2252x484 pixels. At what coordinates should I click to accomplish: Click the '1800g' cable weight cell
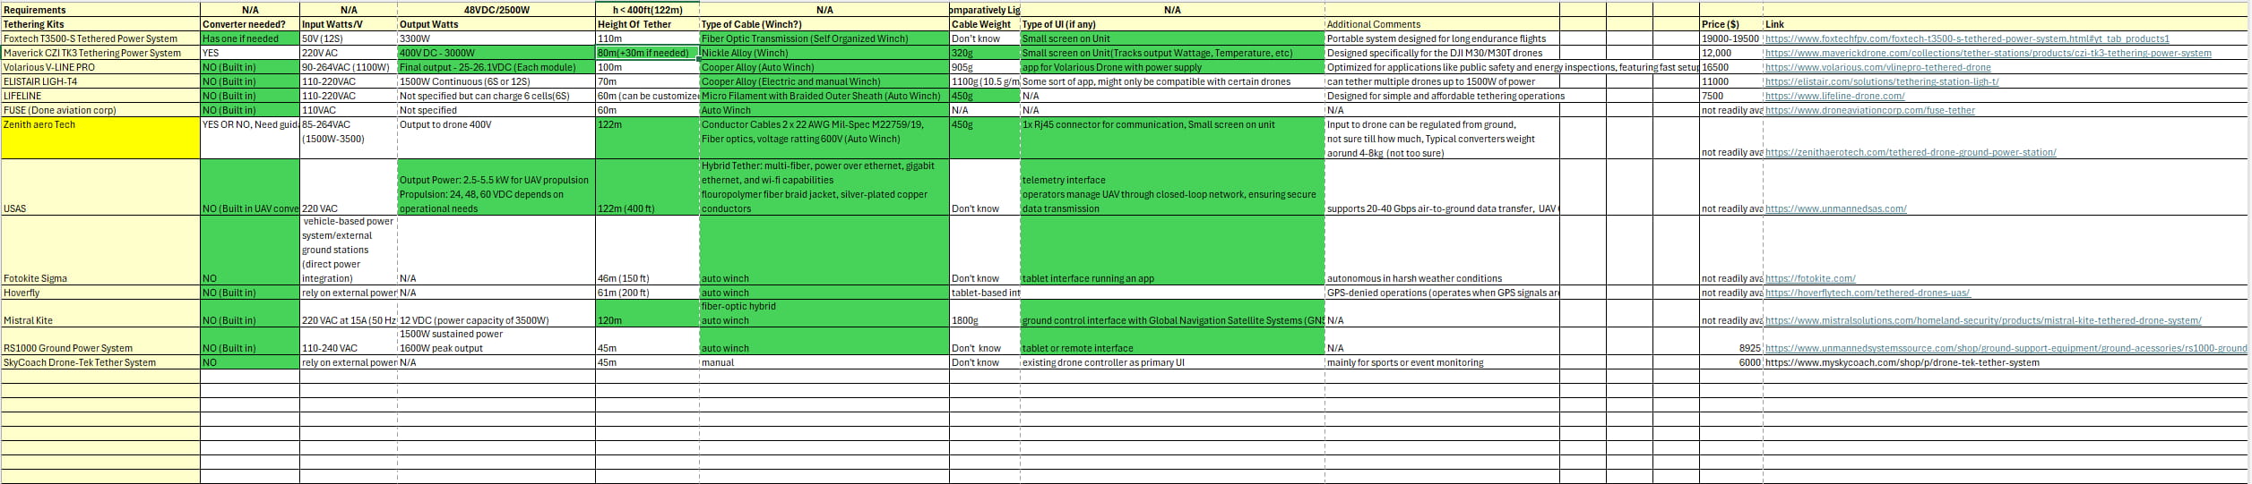[x=985, y=313]
